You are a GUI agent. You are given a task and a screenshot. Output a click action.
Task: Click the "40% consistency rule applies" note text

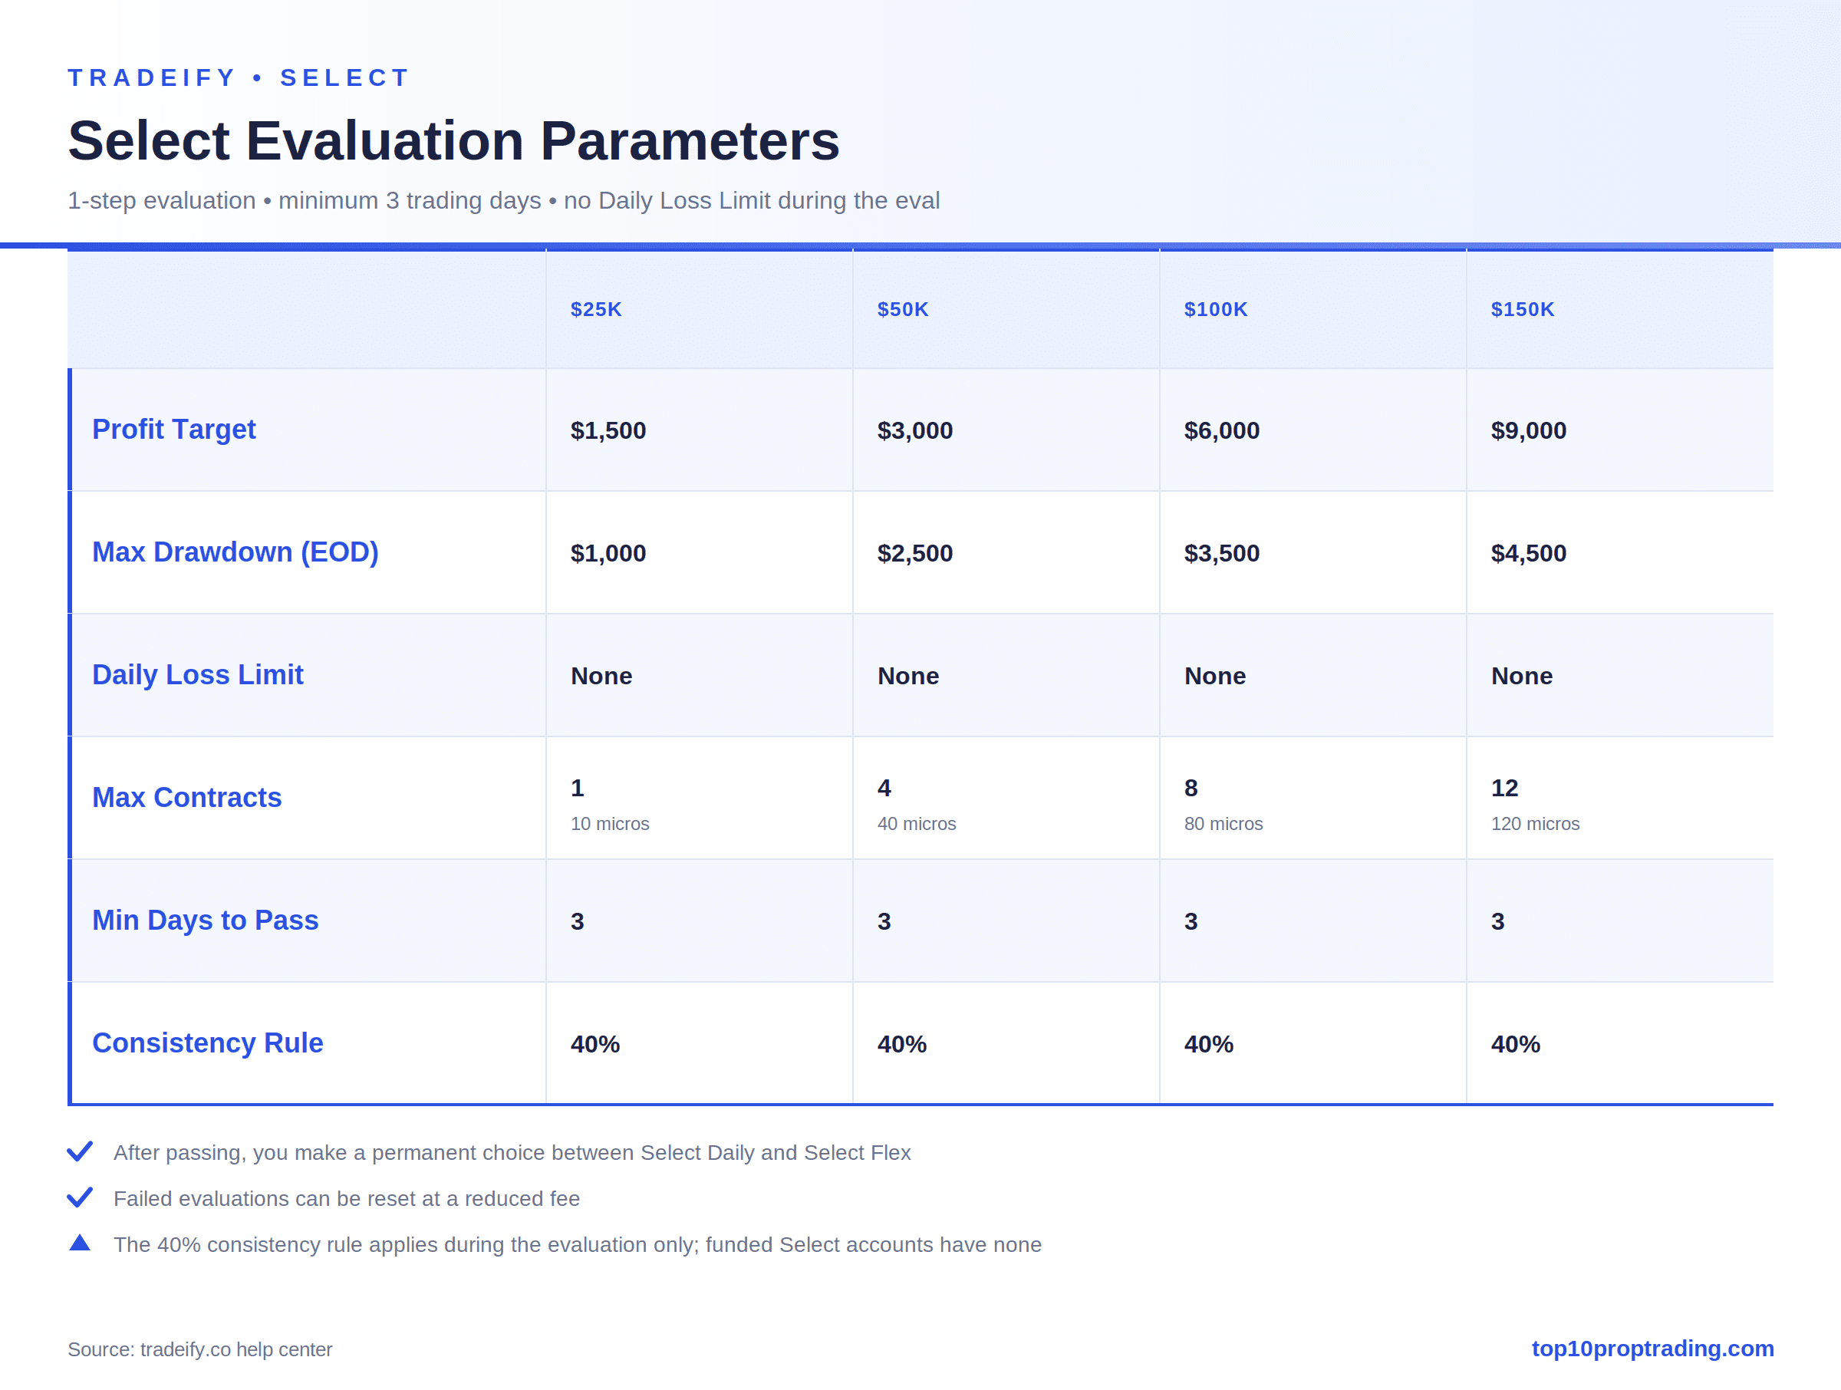[578, 1244]
